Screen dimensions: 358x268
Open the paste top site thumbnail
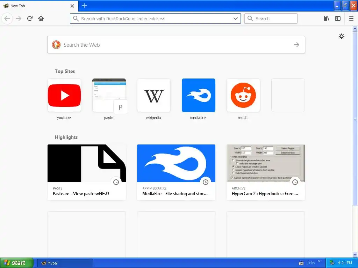[109, 95]
